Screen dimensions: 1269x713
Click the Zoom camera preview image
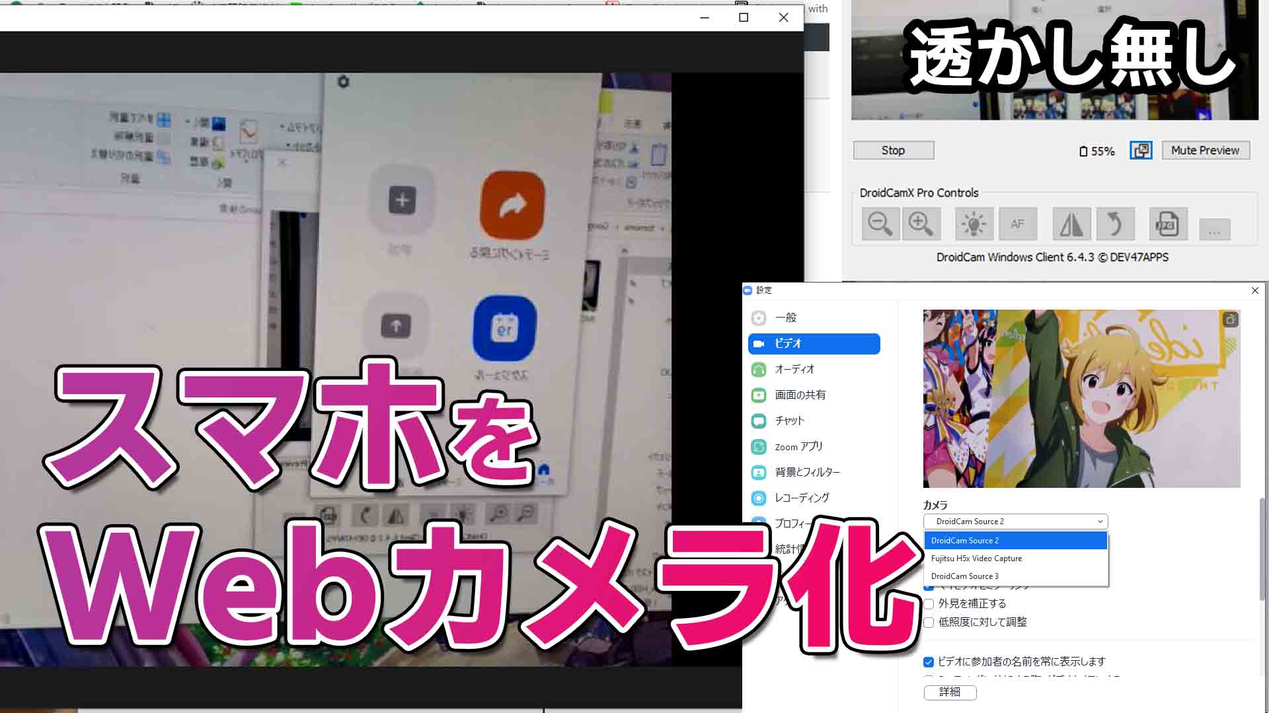coord(1081,399)
